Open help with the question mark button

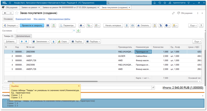tap(201, 25)
